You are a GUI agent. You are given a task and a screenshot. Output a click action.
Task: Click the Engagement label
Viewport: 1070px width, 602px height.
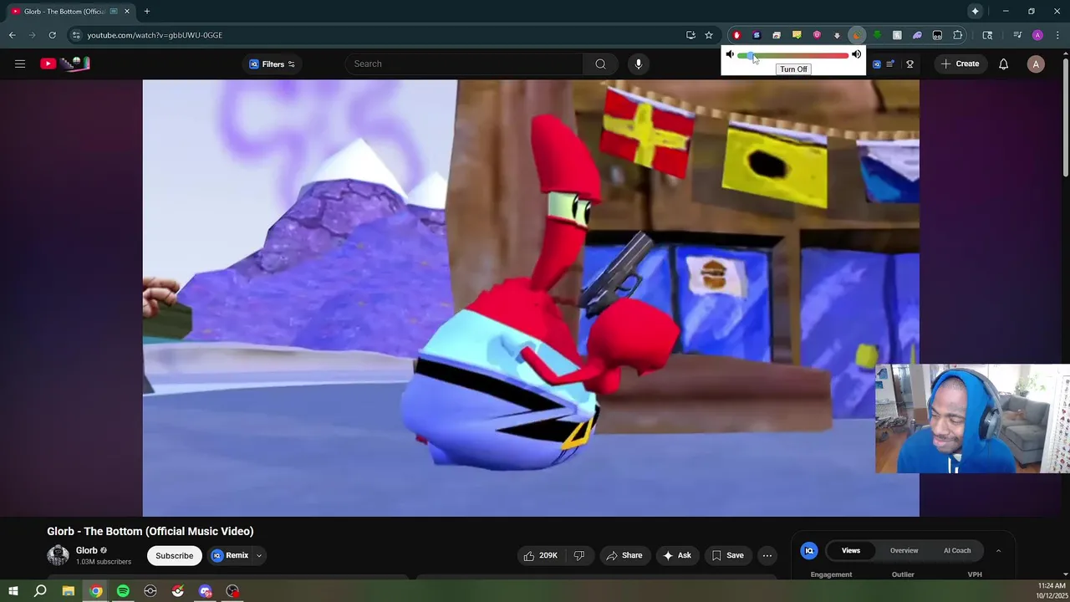(831, 574)
